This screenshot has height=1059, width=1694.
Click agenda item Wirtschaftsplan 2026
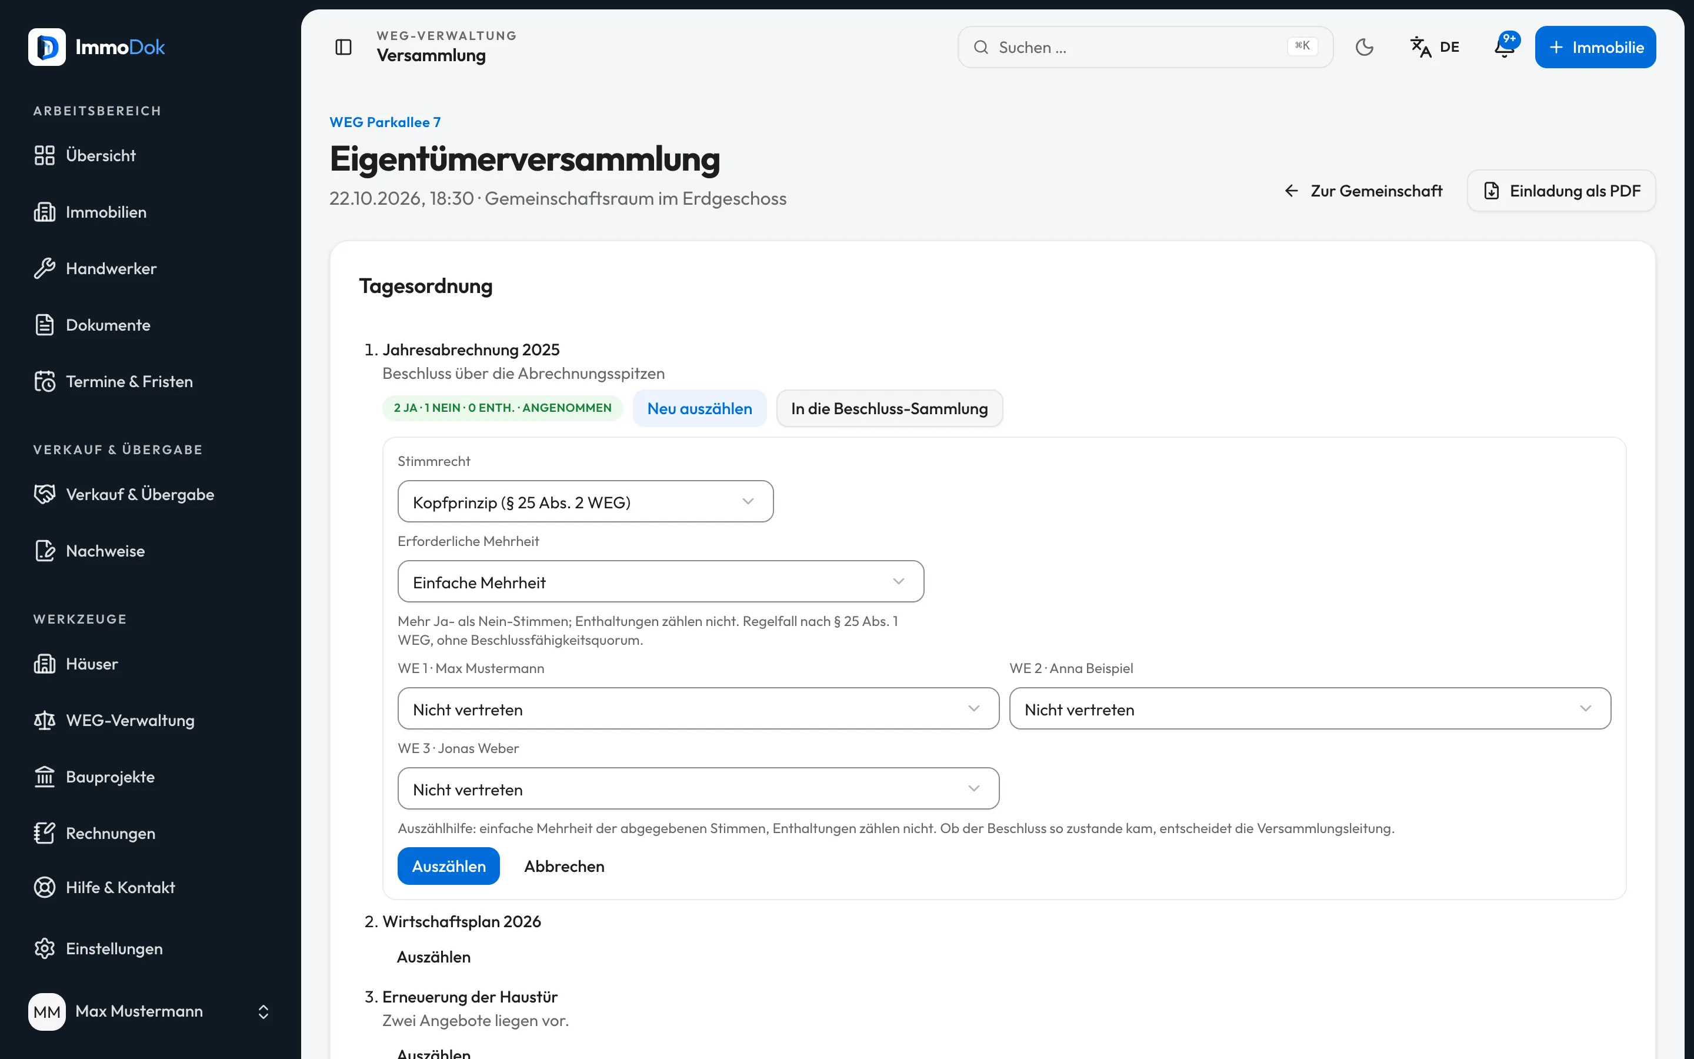click(x=461, y=922)
